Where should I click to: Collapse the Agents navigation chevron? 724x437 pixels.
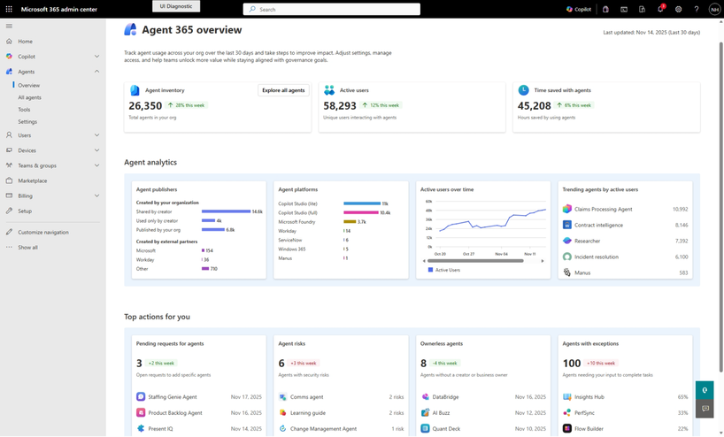pyautogui.click(x=97, y=72)
